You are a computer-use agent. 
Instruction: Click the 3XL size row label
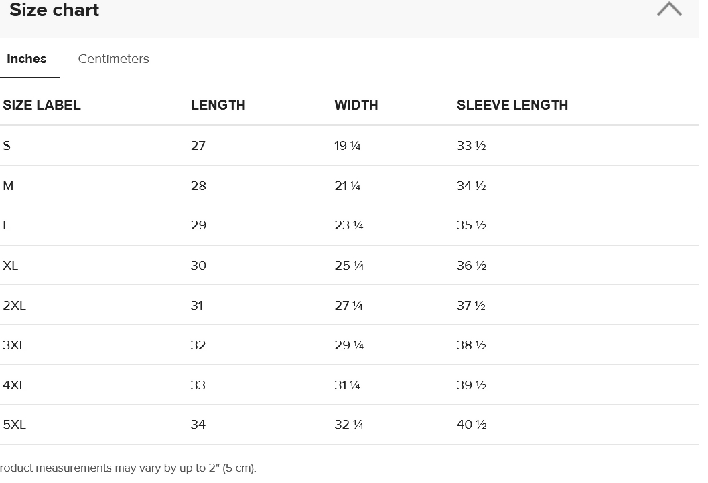click(x=14, y=345)
